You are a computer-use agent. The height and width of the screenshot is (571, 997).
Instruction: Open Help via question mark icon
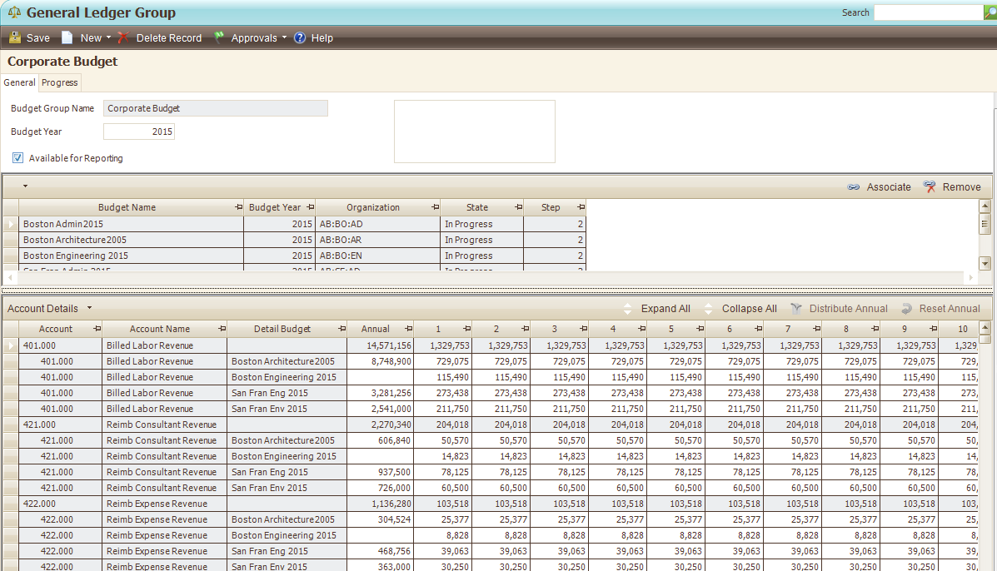pyautogui.click(x=300, y=37)
